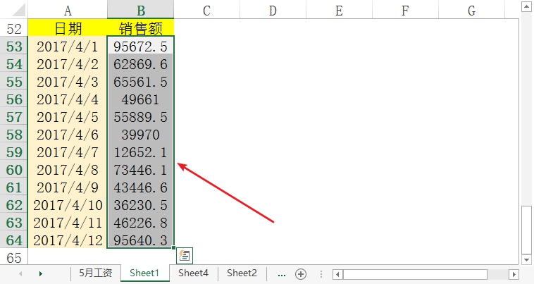Select cell with date 2017/4/11
534x284 pixels.
68,223
